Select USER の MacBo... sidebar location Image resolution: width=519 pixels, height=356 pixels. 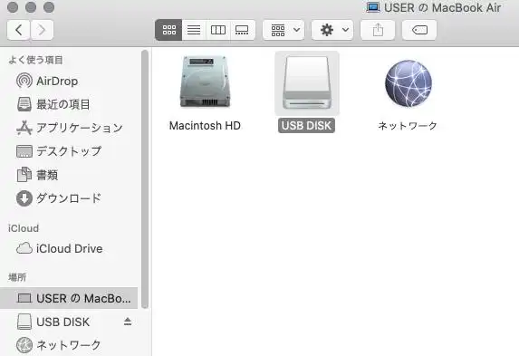click(x=69, y=298)
